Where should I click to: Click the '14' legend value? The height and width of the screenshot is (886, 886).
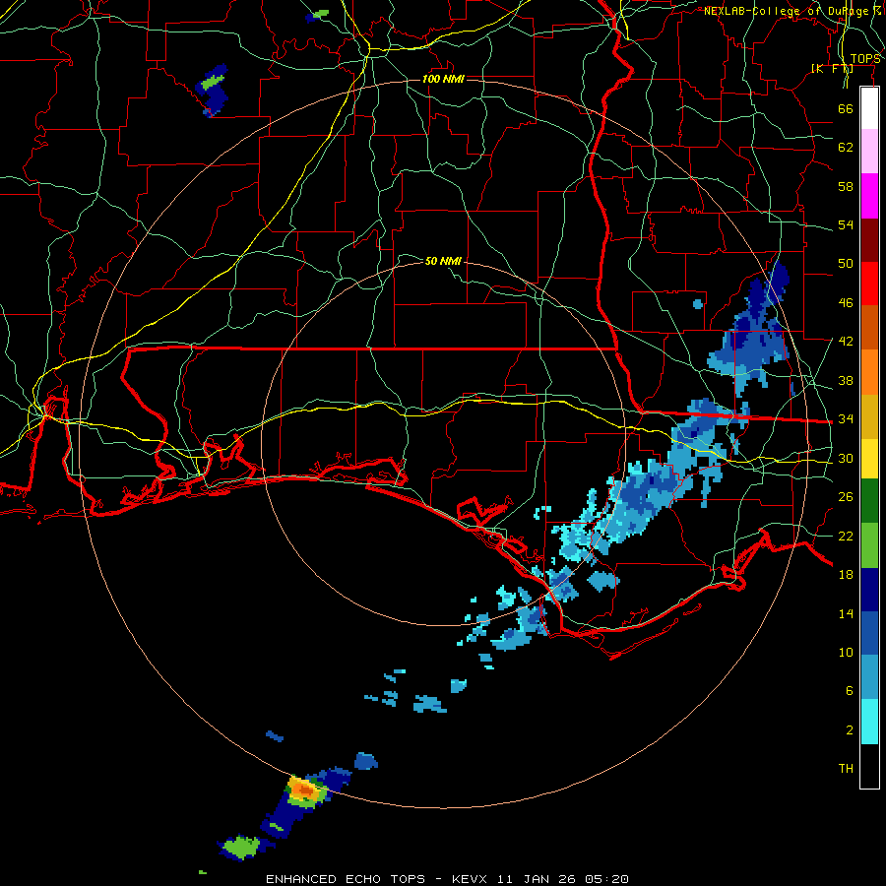tap(846, 613)
